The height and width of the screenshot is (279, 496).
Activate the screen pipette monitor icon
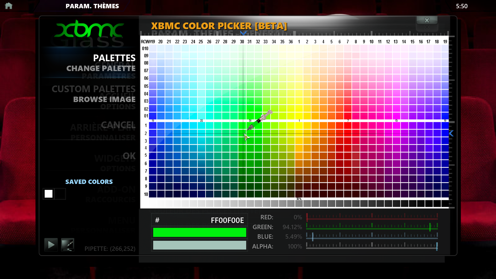click(x=68, y=245)
